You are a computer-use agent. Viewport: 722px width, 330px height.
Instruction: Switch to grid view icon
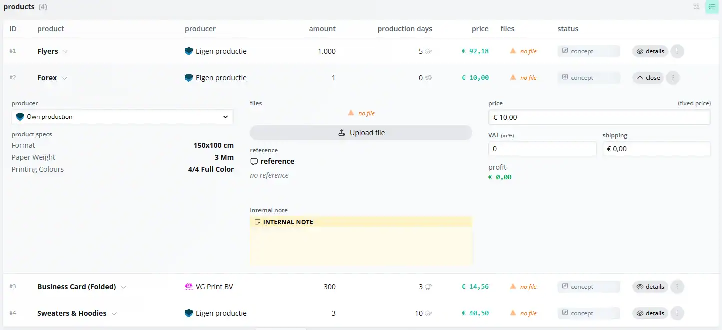click(x=696, y=7)
